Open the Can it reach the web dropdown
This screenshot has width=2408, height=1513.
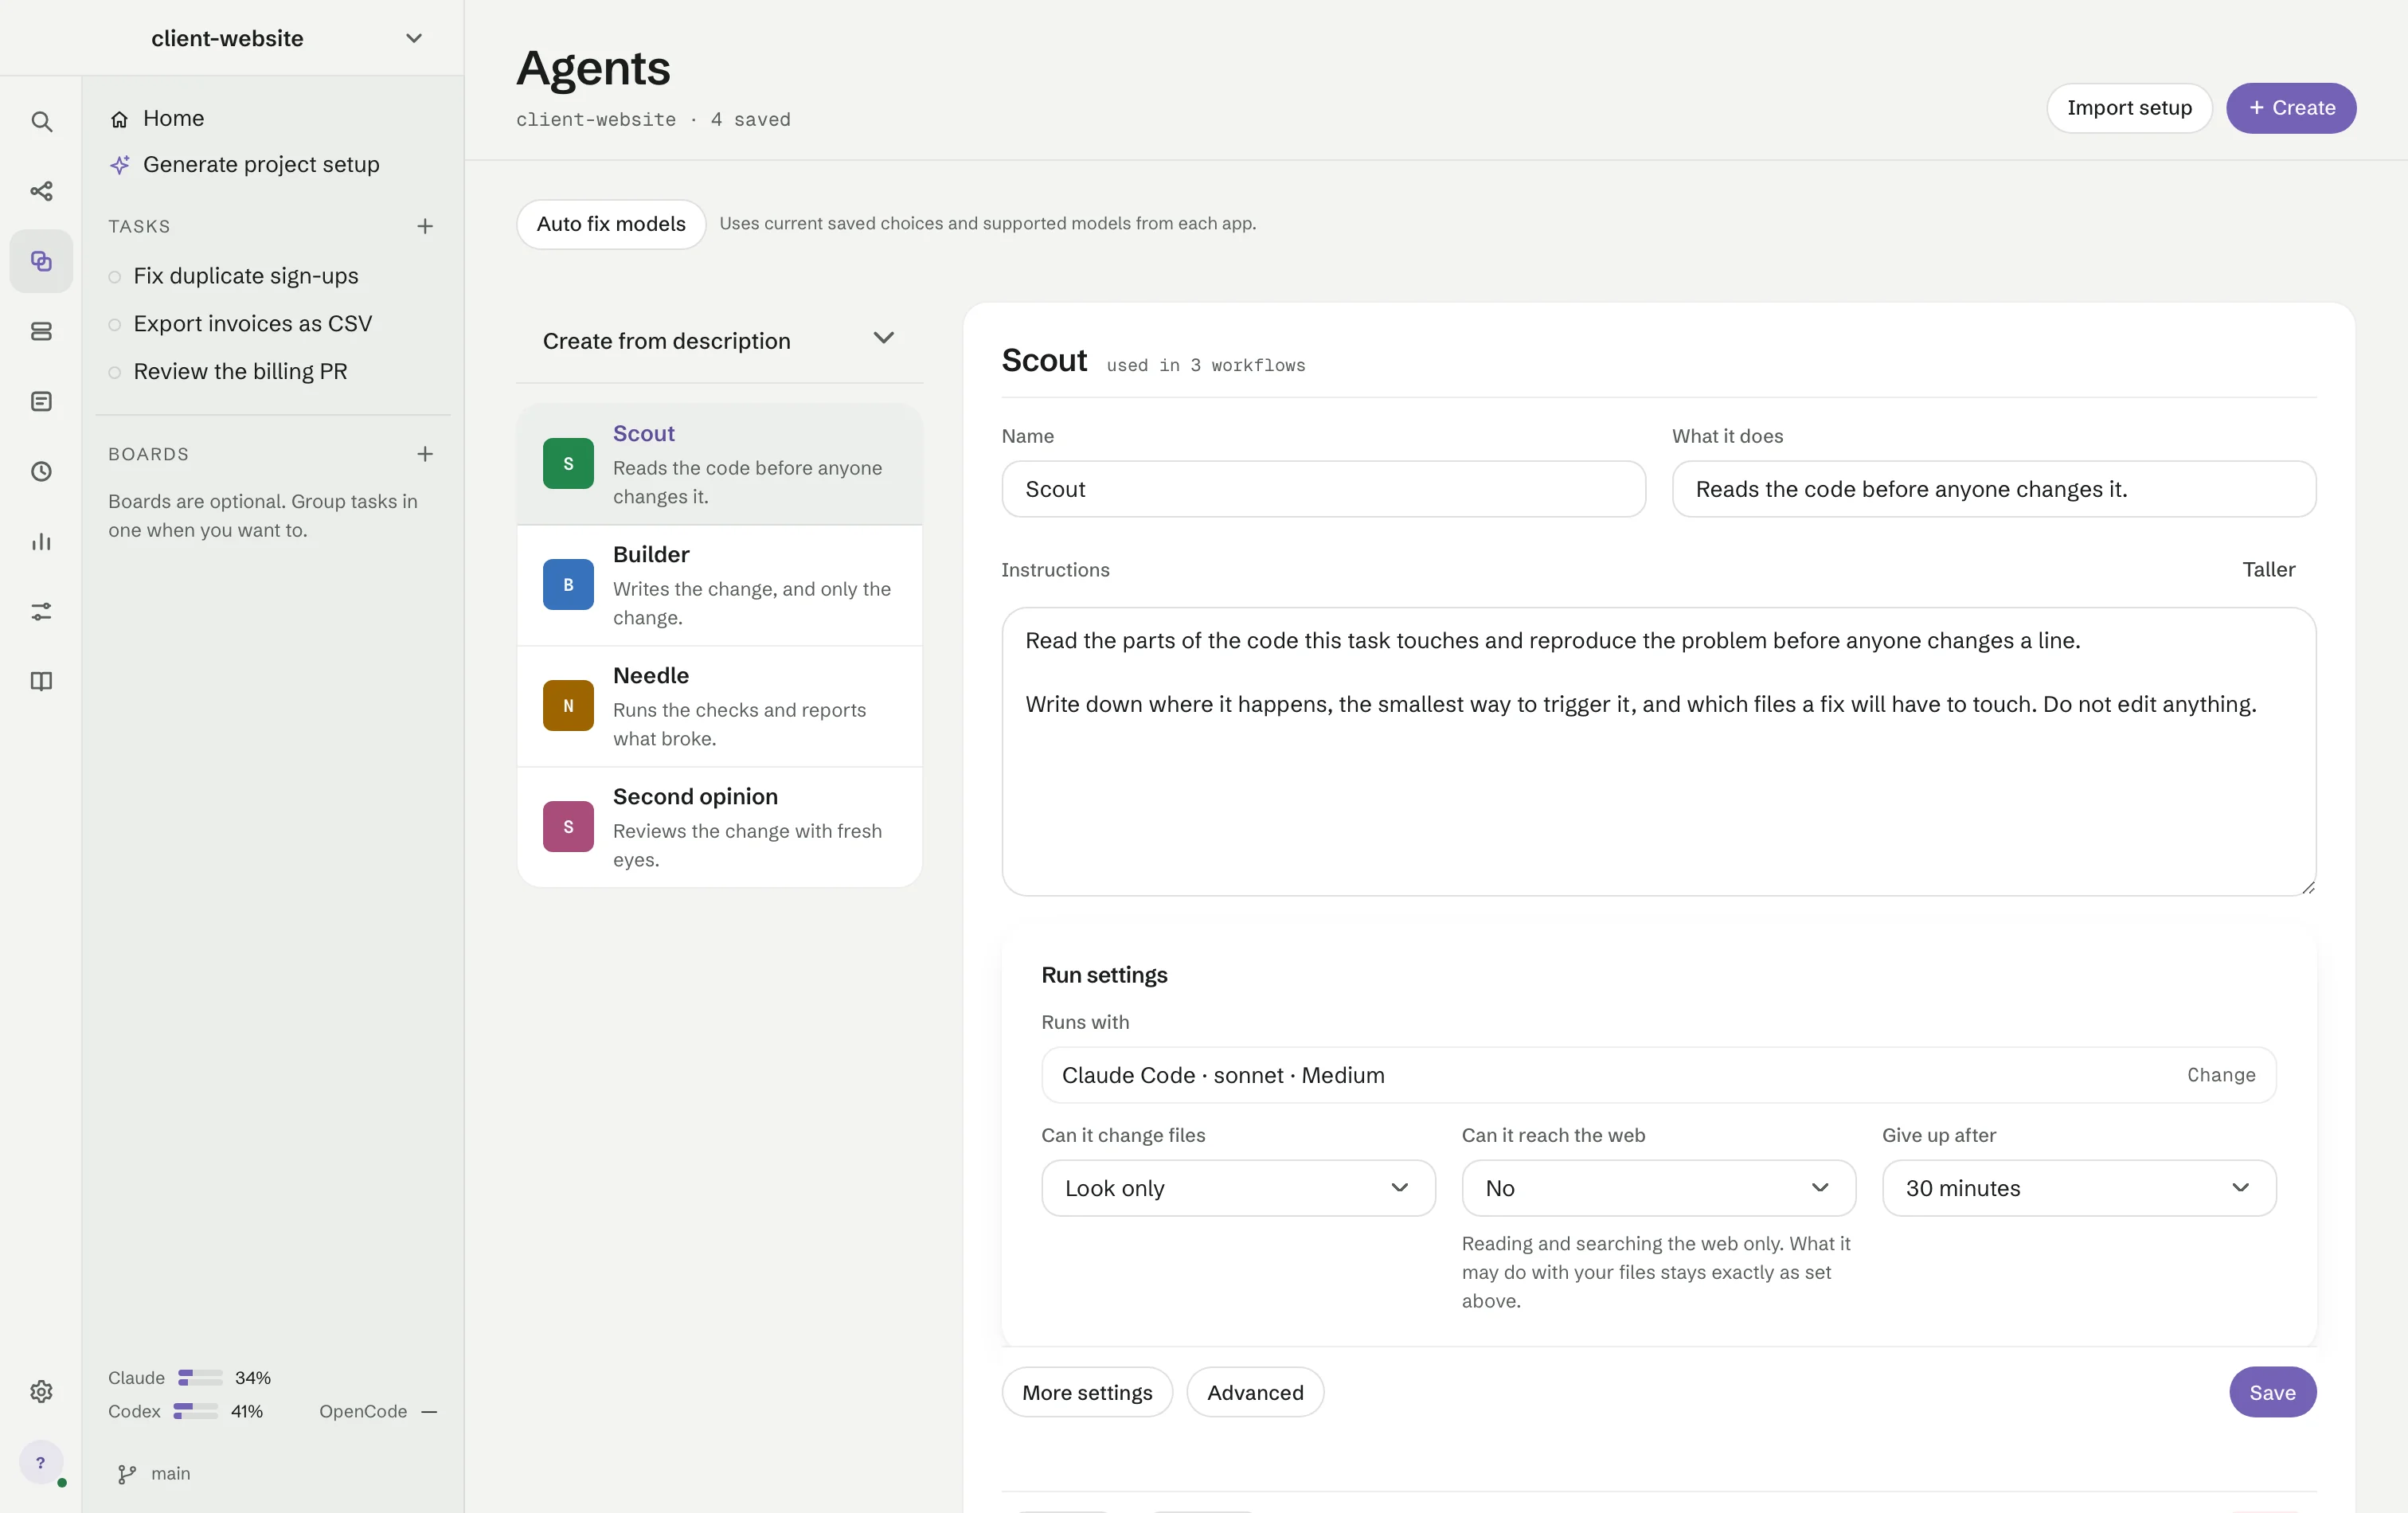point(1658,1188)
